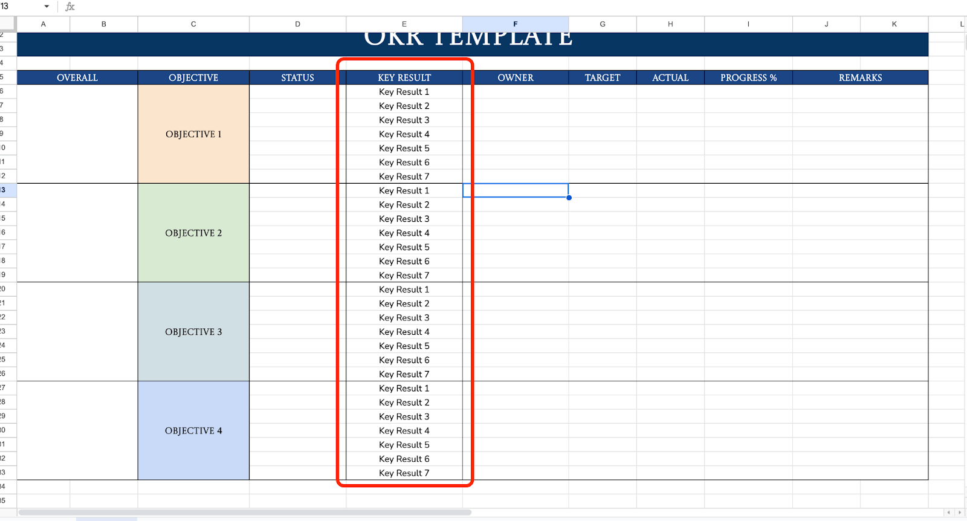
Task: Open the Name box dropdown arrow
Action: (x=47, y=7)
